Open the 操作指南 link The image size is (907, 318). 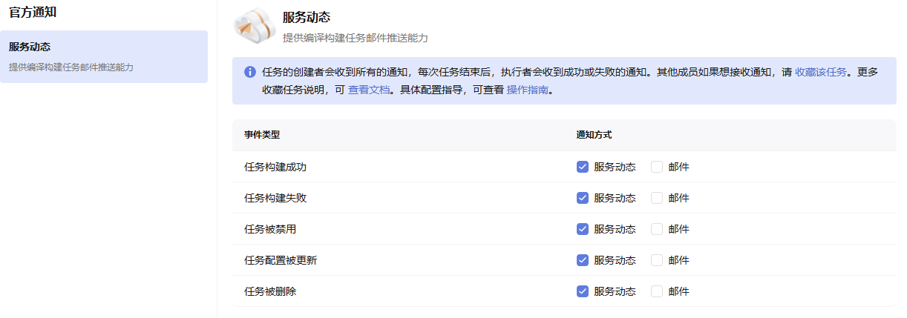tap(527, 90)
